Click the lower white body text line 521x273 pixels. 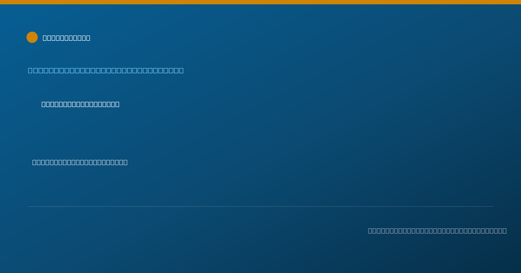click(80, 162)
